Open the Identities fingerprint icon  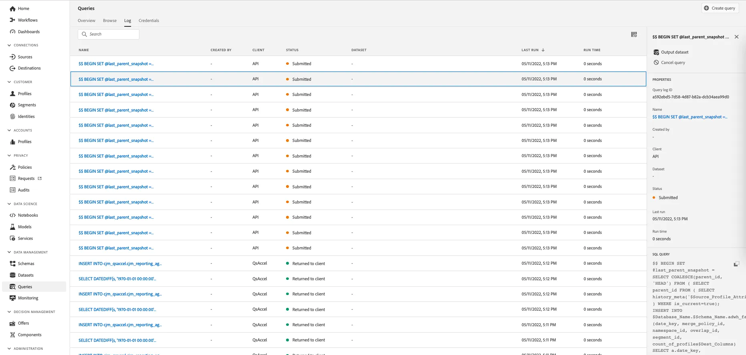coord(12,117)
